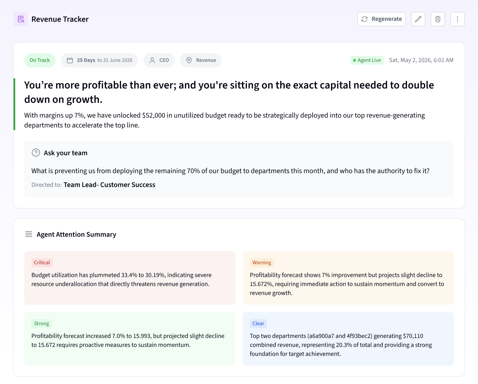Click the Clear tag
The image size is (478, 384).
[258, 324]
